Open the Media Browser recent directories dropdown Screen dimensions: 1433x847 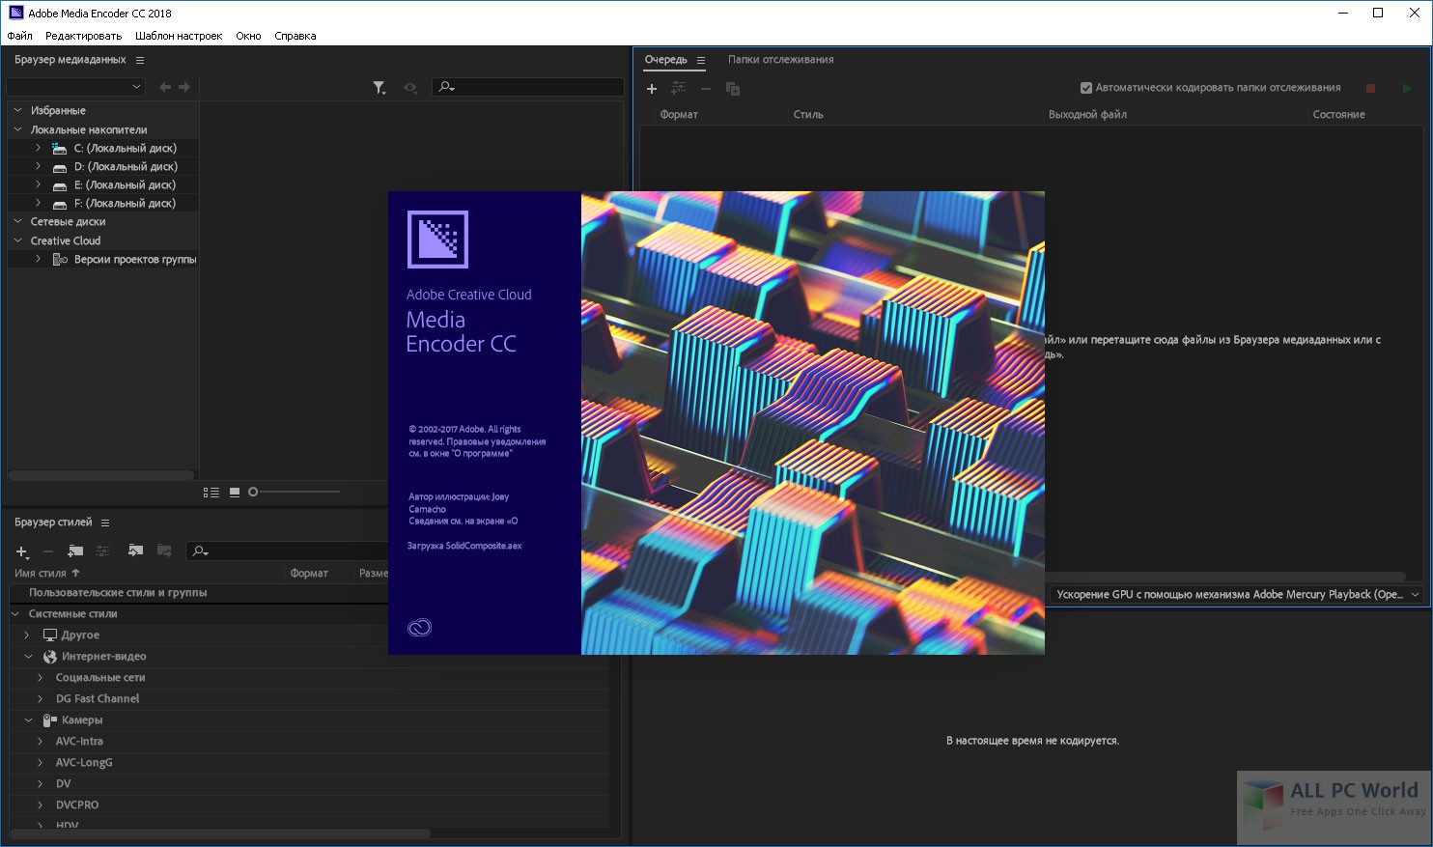75,87
